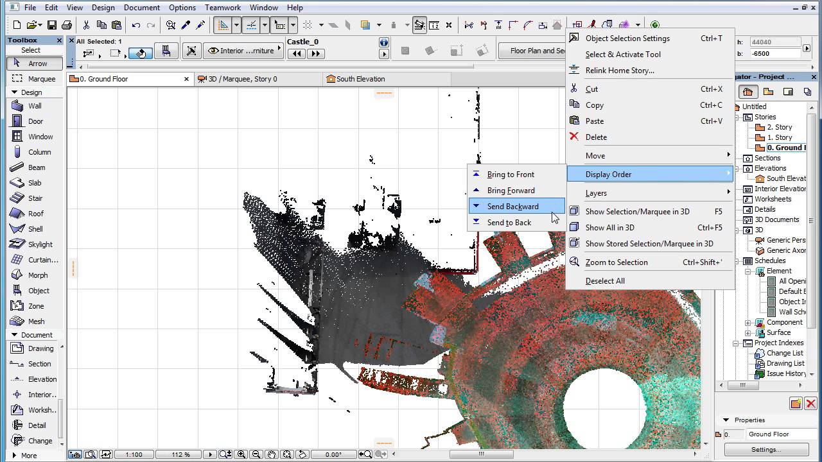
Task: Toggle guide lines button in toolbar
Action: click(223, 25)
